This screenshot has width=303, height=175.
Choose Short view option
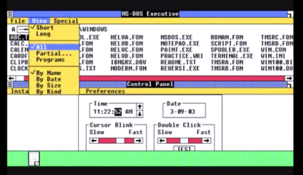pyautogui.click(x=54, y=27)
